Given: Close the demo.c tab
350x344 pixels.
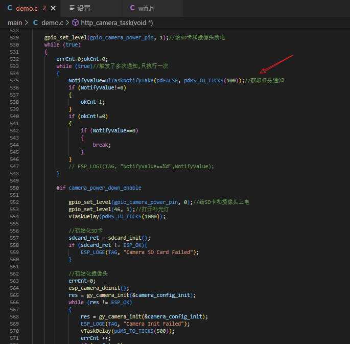Looking at the screenshot, I should pos(53,8).
